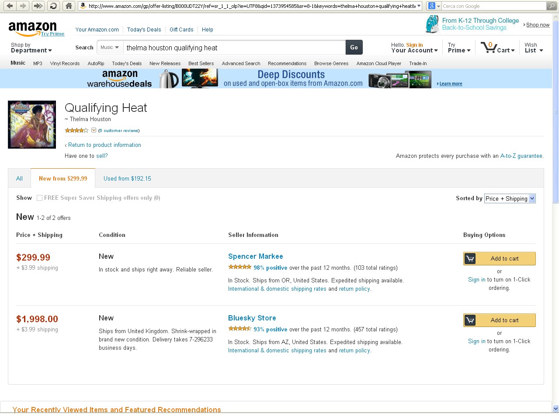
Task: Open MP3 in the Music nav bar
Action: 38,63
